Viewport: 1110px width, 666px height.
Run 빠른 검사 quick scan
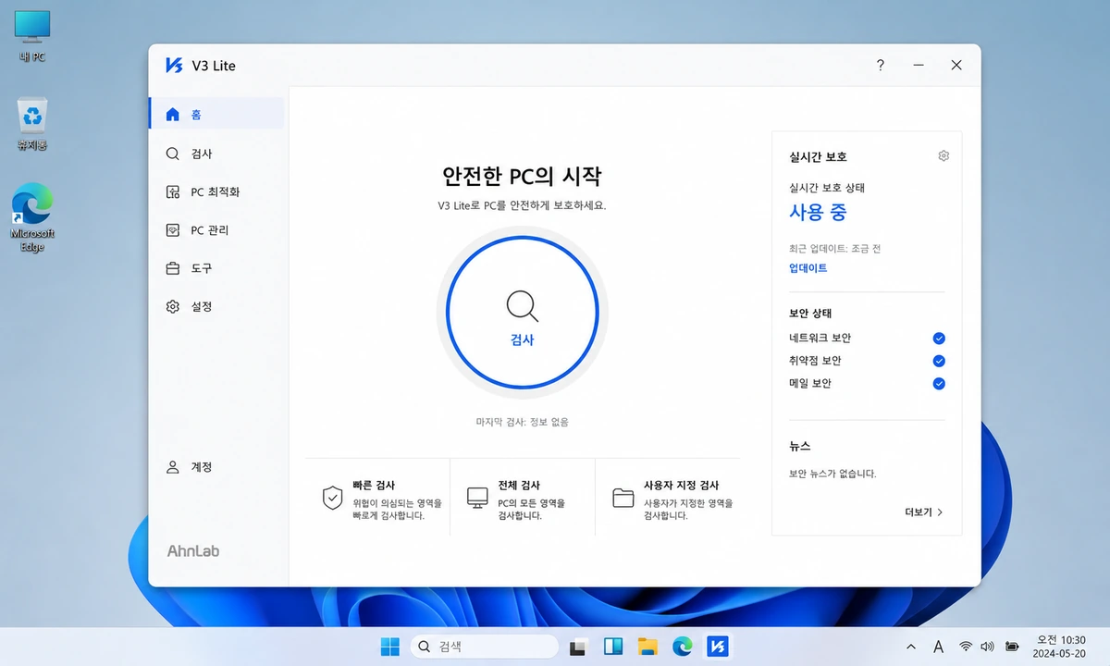377,499
